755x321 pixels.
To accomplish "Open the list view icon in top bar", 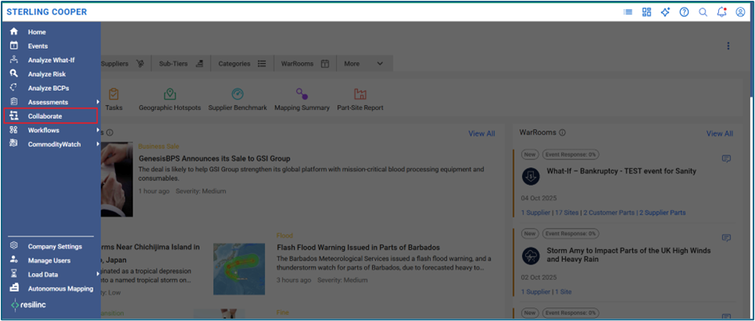I will point(628,12).
